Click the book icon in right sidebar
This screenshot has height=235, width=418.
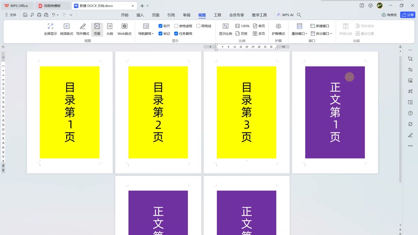pos(410,102)
